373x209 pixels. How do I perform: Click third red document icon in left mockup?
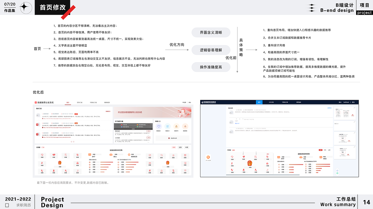38,134
